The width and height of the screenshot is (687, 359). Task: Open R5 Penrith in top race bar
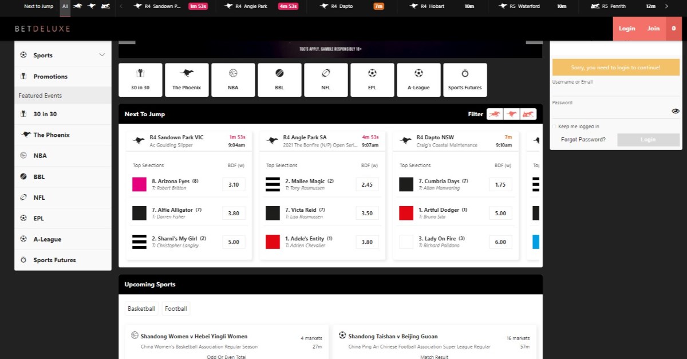pyautogui.click(x=622, y=6)
